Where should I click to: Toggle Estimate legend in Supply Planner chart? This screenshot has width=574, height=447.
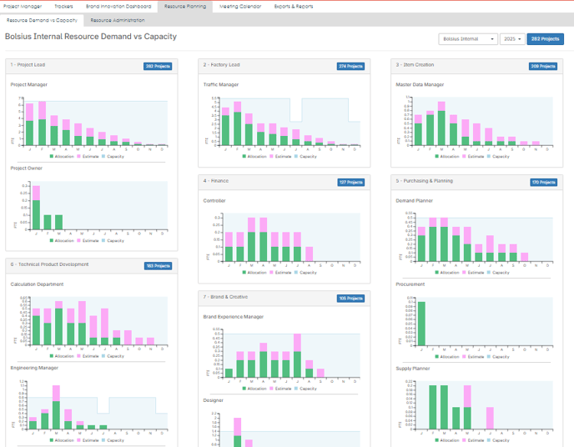(x=473, y=440)
